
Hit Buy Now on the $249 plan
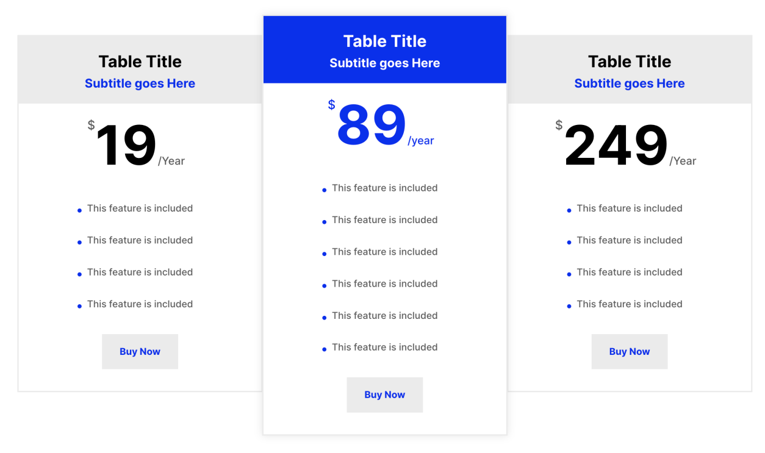(629, 351)
